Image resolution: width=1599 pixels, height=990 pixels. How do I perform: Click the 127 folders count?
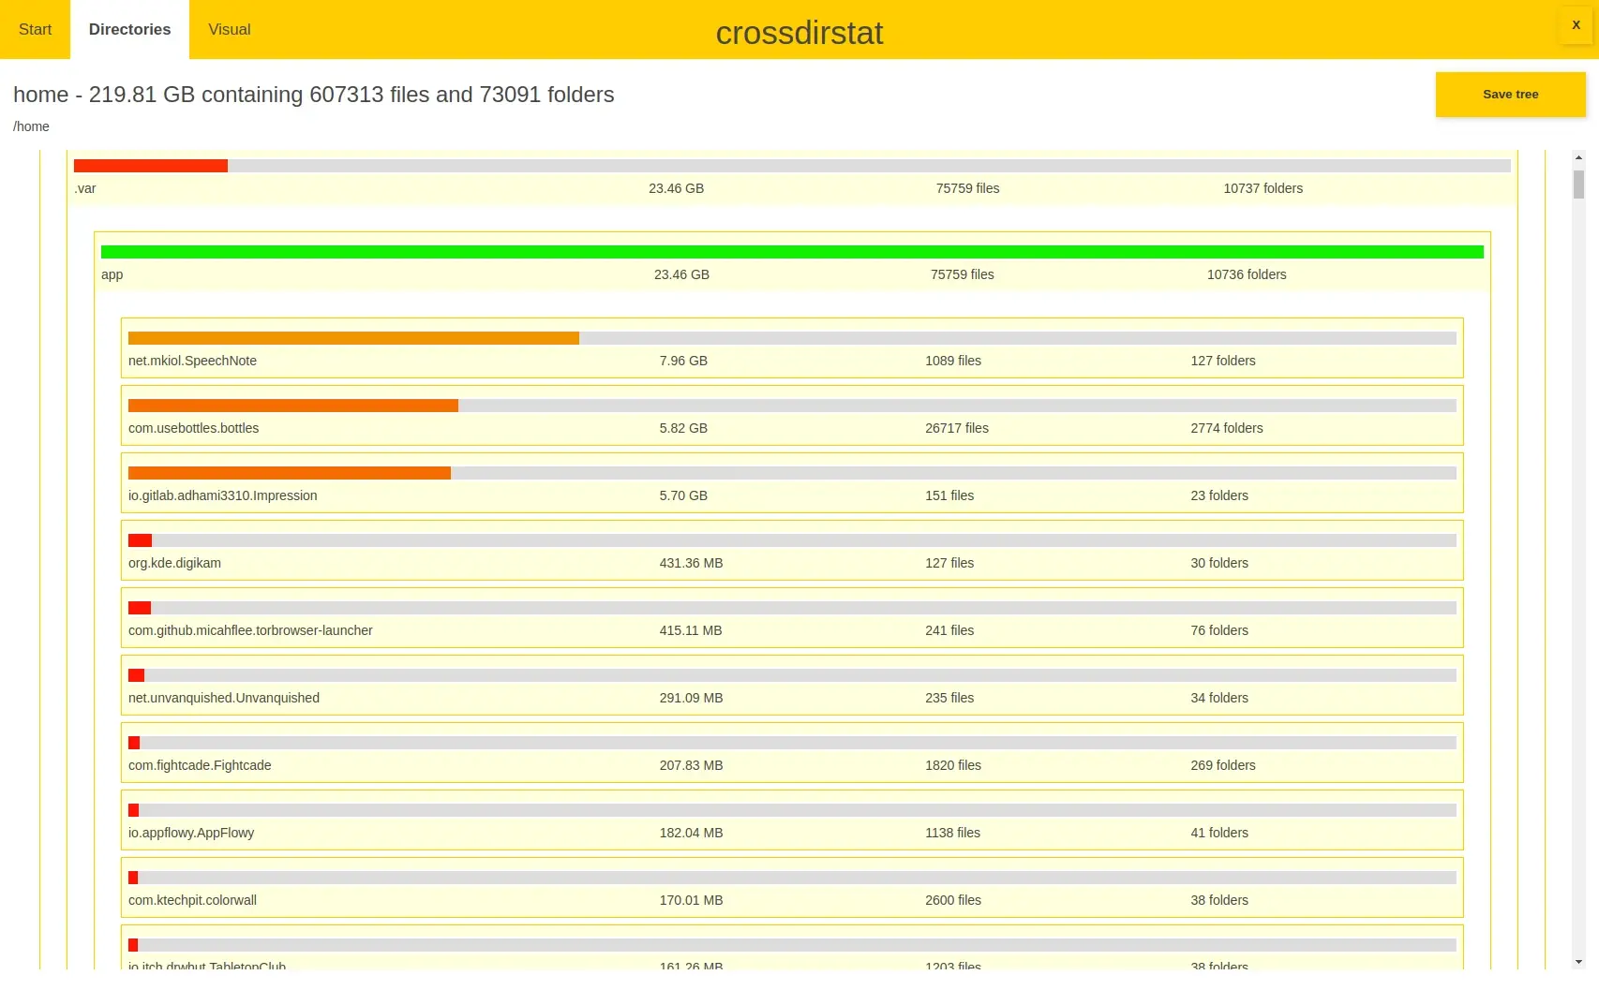click(x=1223, y=361)
